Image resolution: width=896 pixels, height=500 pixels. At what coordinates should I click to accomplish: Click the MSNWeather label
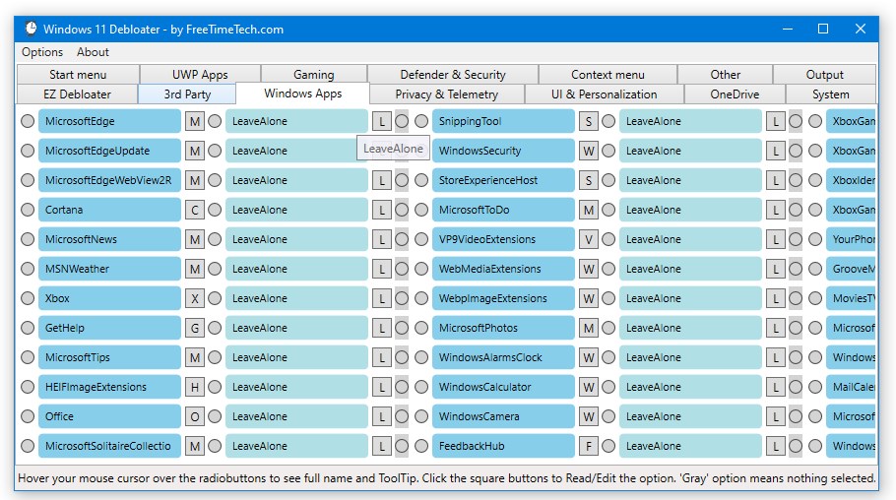coord(109,269)
